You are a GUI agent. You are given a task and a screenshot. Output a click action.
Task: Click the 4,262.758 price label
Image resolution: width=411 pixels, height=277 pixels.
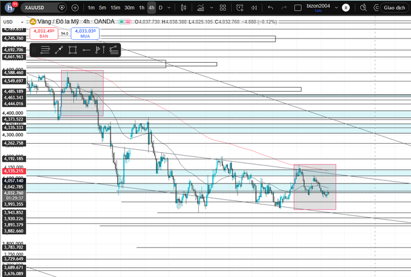[14, 143]
